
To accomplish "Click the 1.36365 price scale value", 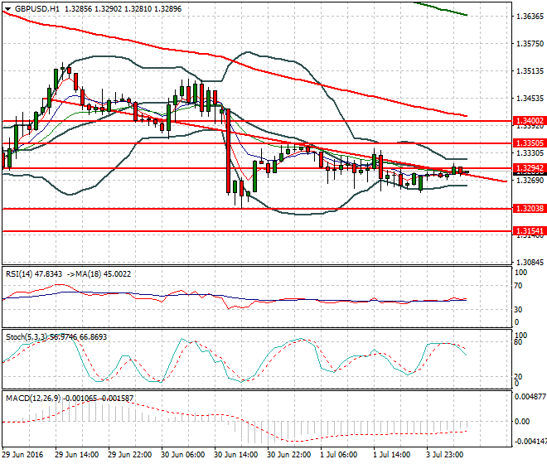I will (x=530, y=17).
